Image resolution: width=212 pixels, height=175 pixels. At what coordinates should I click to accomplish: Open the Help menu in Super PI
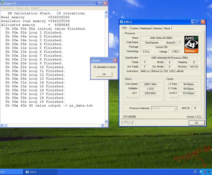35,8
